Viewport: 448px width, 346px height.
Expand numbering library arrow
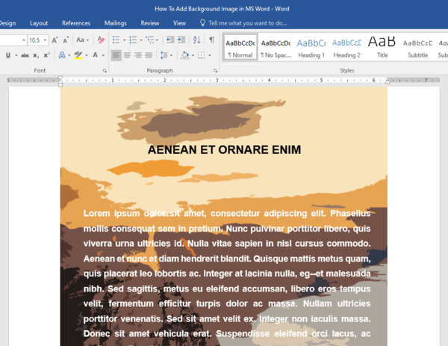(x=141, y=40)
